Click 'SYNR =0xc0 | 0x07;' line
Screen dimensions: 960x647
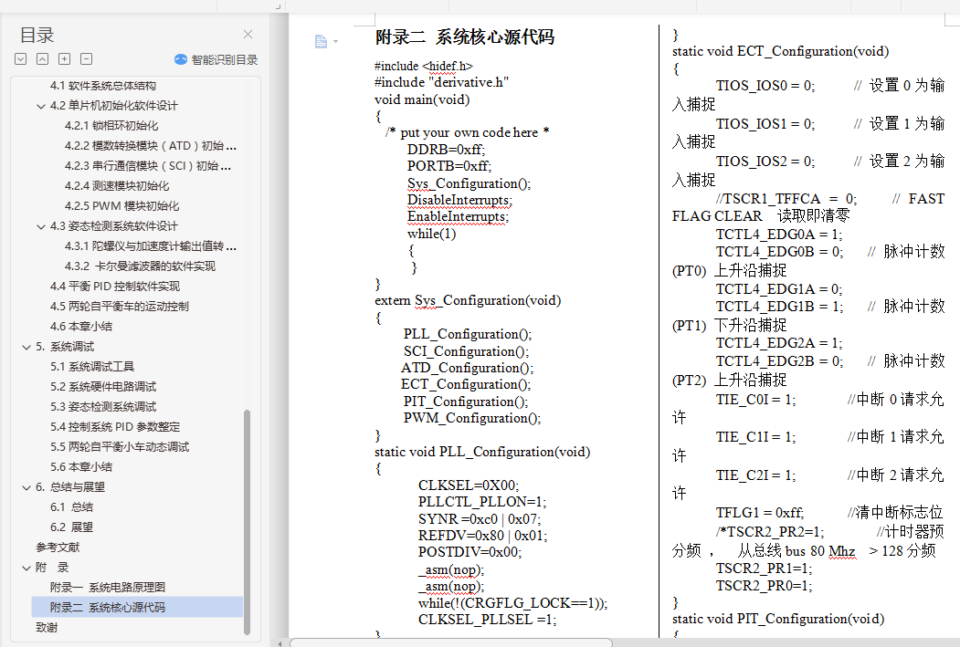pos(480,518)
